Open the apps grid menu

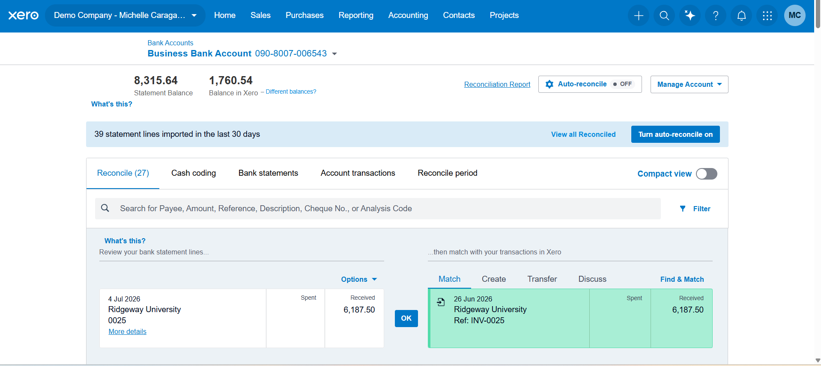click(x=767, y=16)
